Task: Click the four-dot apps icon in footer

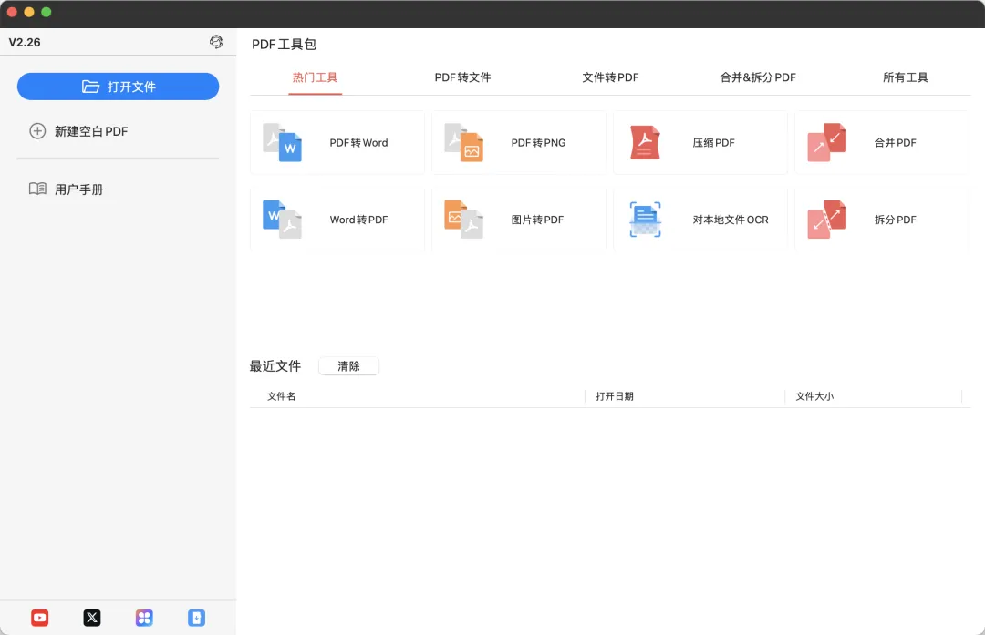Action: [x=144, y=618]
